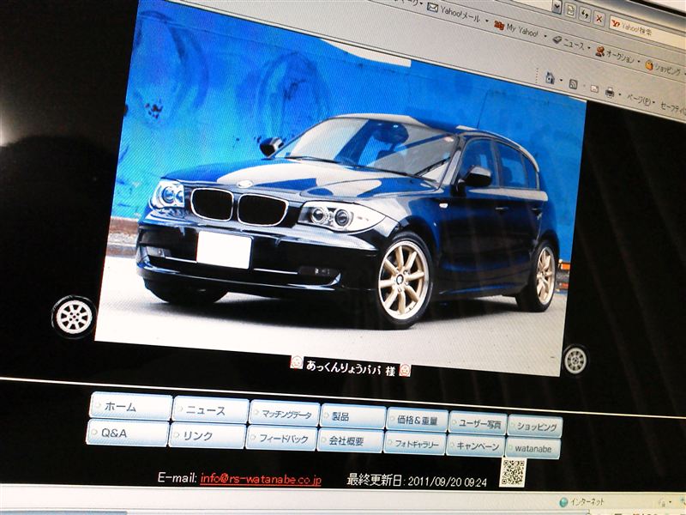Click the red Stop loading button

pyautogui.click(x=599, y=18)
